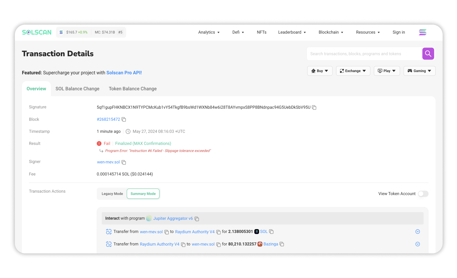
Task: Click the fee value 0.000145714 SOL
Action: pos(125,174)
